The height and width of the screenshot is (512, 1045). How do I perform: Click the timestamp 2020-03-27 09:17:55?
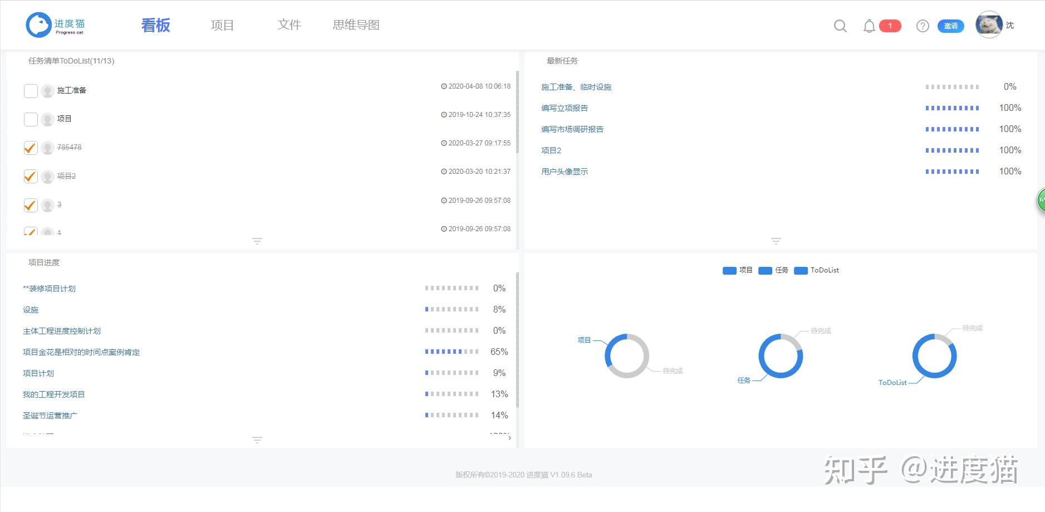click(x=479, y=143)
